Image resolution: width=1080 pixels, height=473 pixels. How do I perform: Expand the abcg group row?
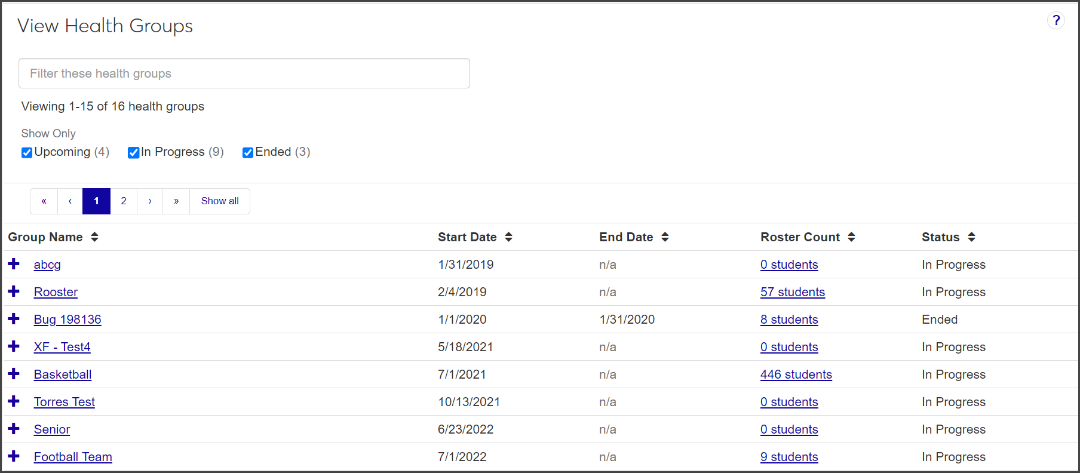pos(14,264)
